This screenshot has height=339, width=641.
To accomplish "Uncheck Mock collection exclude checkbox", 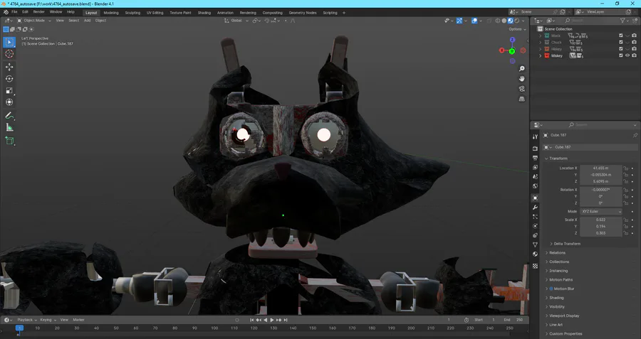I will click(x=621, y=36).
